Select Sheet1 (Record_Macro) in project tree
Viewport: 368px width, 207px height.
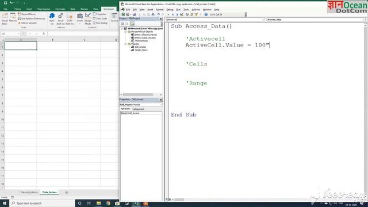(x=144, y=34)
